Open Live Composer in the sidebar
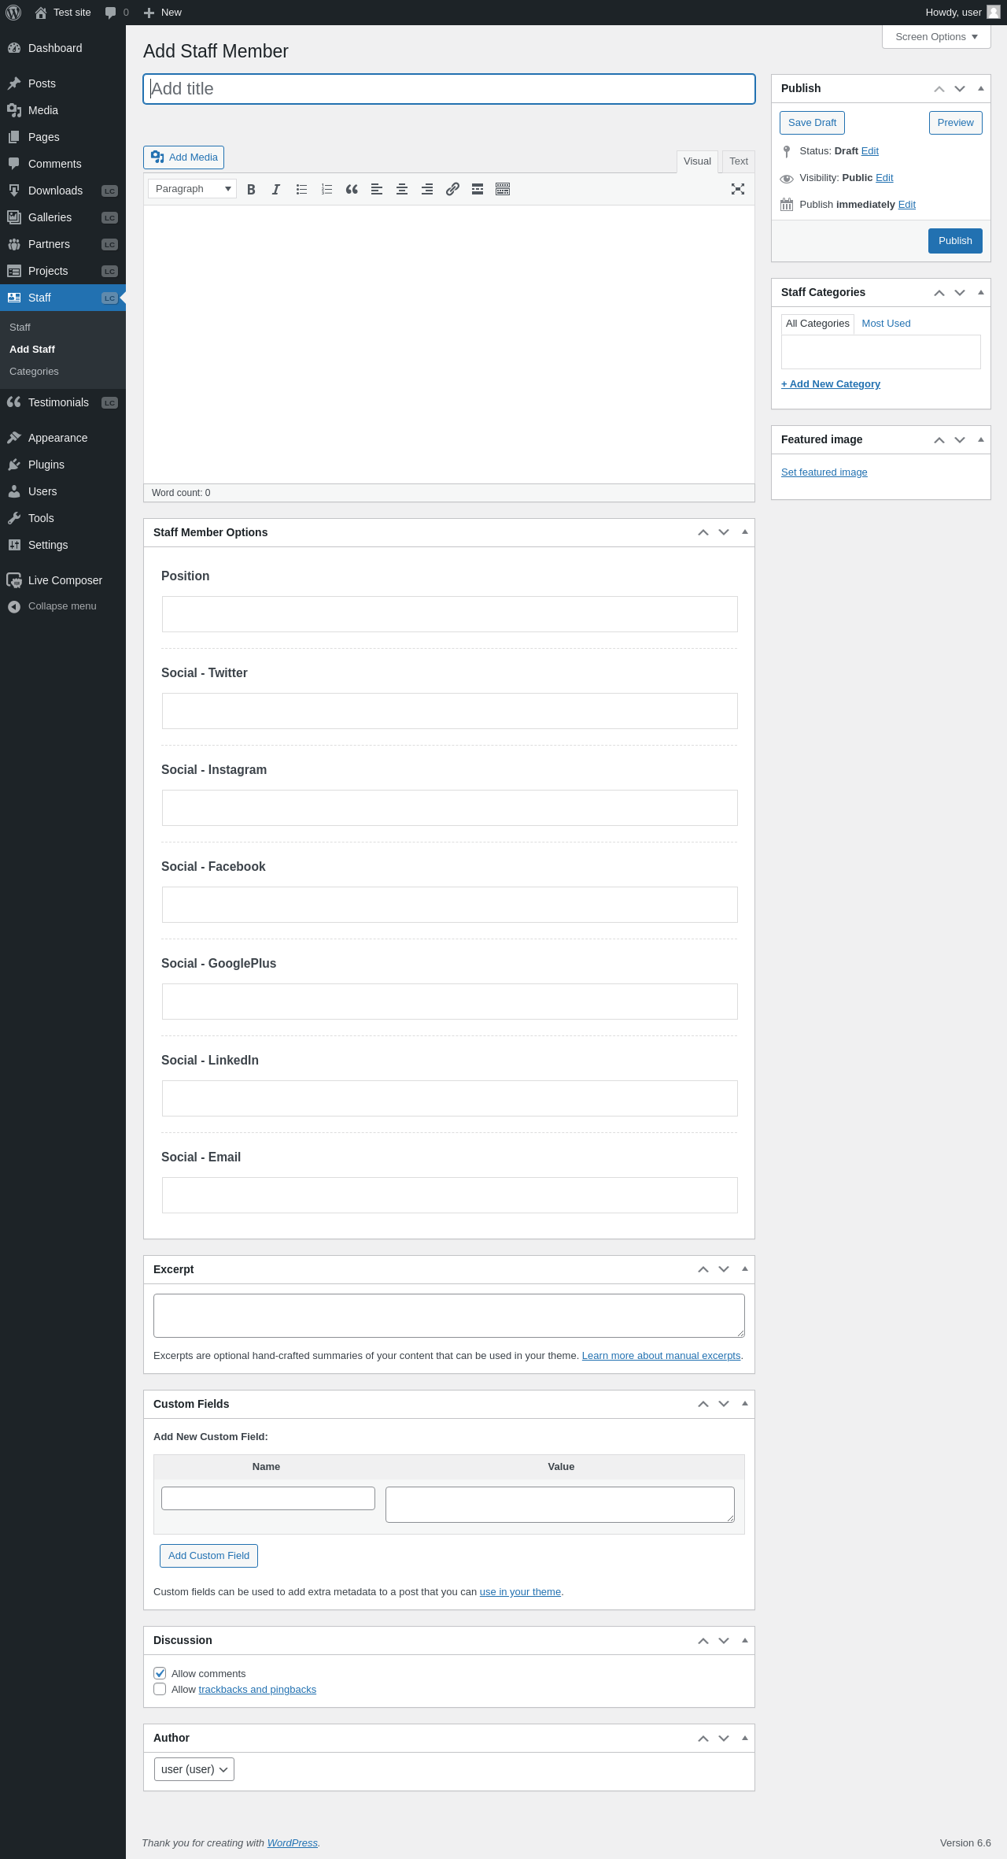The image size is (1007, 1859). tap(65, 580)
